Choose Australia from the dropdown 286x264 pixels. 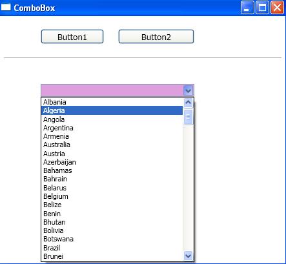112,145
